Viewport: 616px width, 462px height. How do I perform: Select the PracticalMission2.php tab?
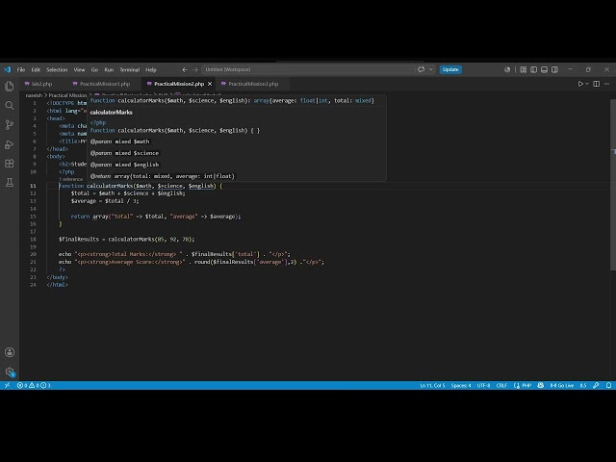[x=179, y=84]
